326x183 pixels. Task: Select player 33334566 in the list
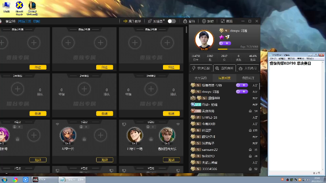[x=224, y=169]
